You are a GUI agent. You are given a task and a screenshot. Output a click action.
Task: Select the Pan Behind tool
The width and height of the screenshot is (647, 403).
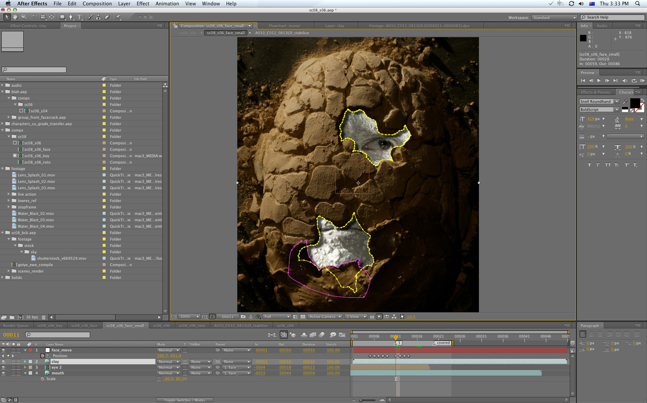tap(52, 17)
